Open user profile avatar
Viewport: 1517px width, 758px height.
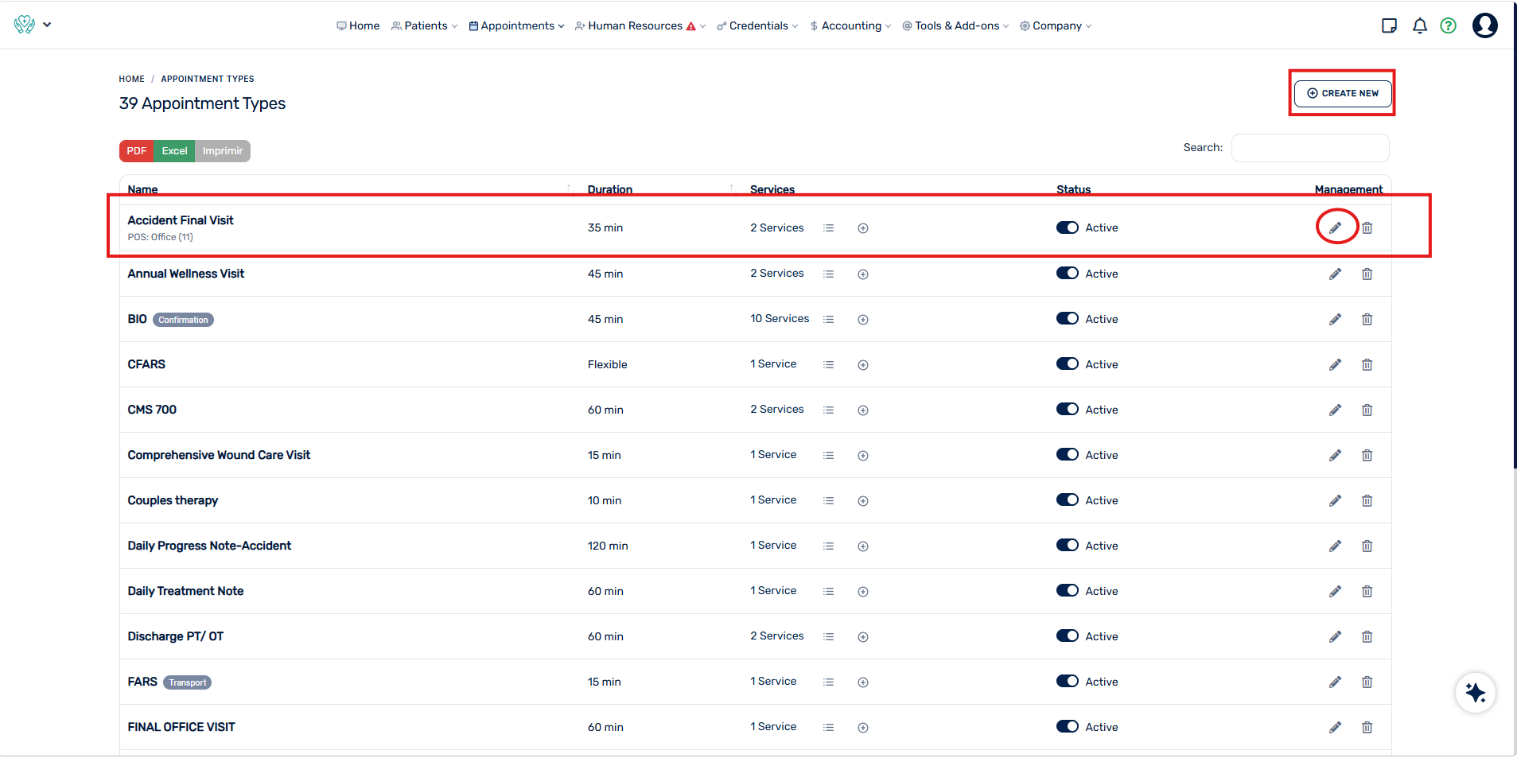click(x=1484, y=25)
